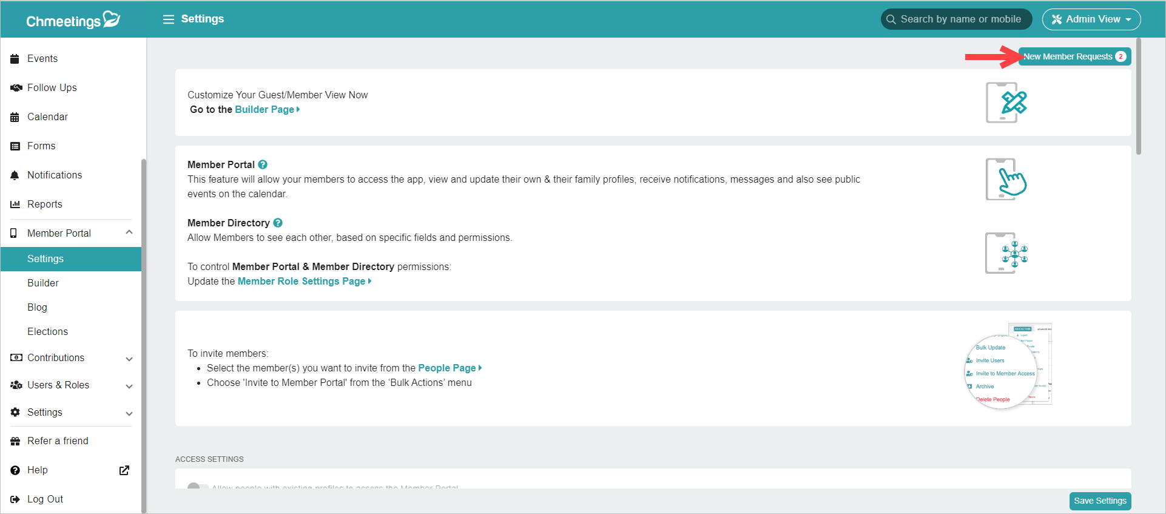Collapse the Member Portal sidebar section
The height and width of the screenshot is (514, 1166).
click(x=129, y=232)
